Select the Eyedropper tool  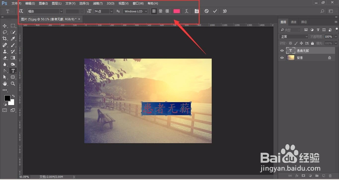pos(13,38)
